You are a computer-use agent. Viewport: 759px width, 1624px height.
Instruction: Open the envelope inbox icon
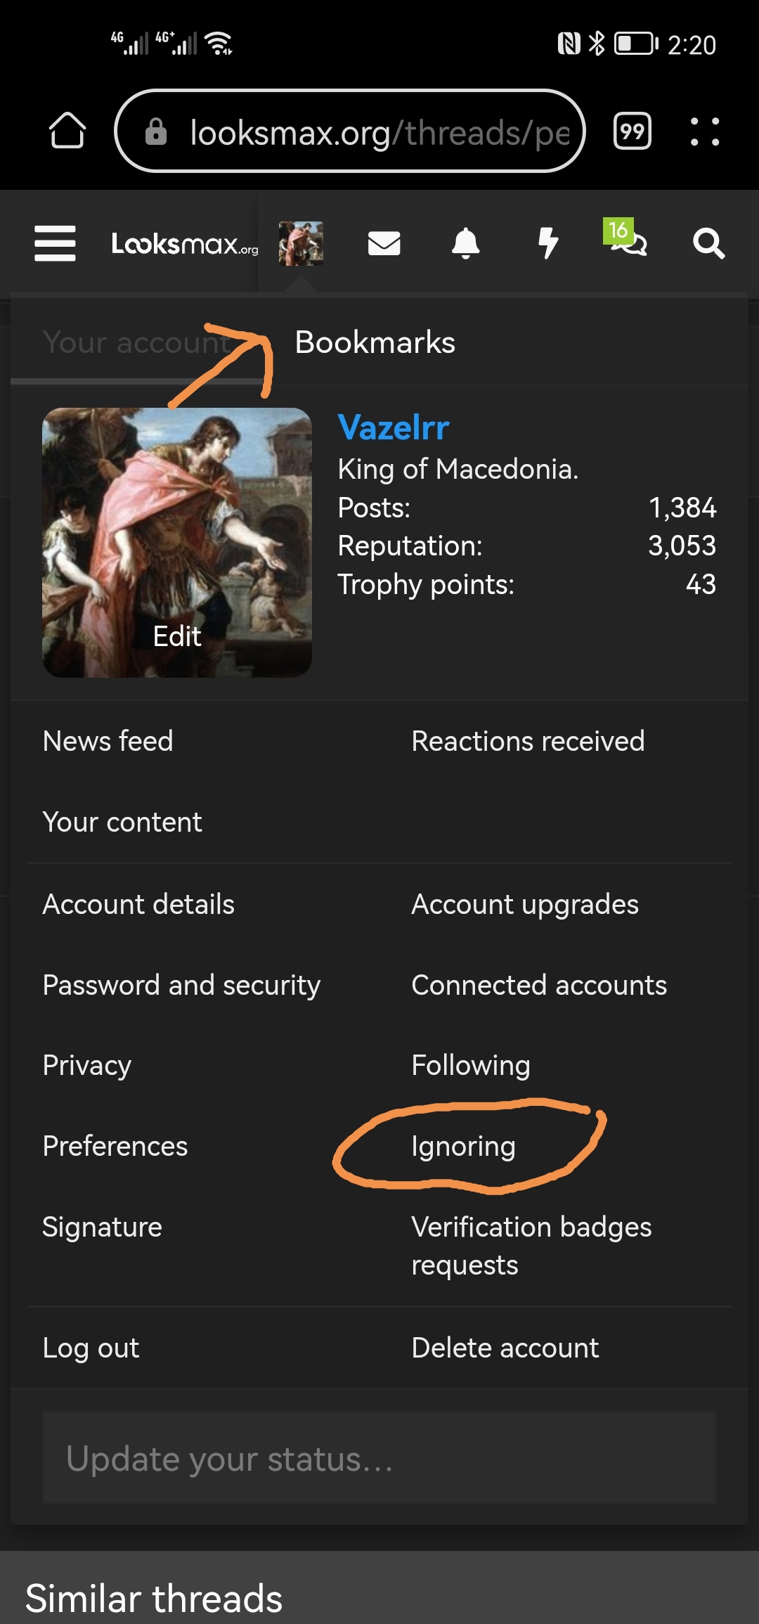[384, 244]
